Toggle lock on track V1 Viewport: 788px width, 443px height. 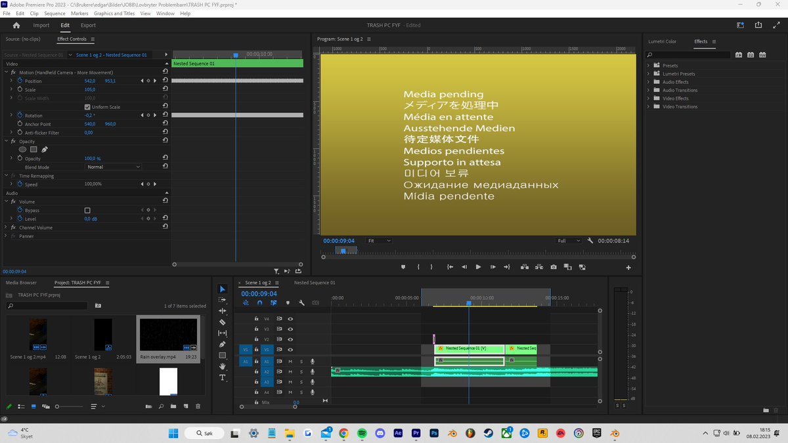256,350
